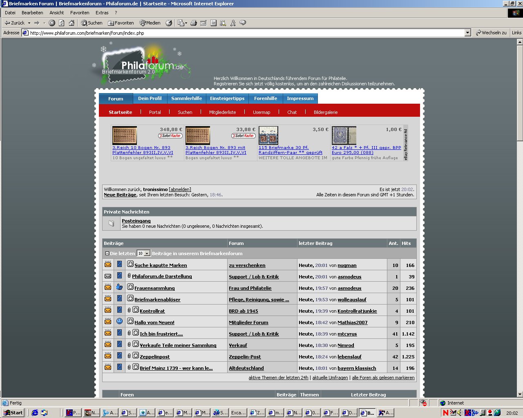Open the Zurück back-history dropdown arrow
Screen dimensions: 523x418
pos(29,23)
